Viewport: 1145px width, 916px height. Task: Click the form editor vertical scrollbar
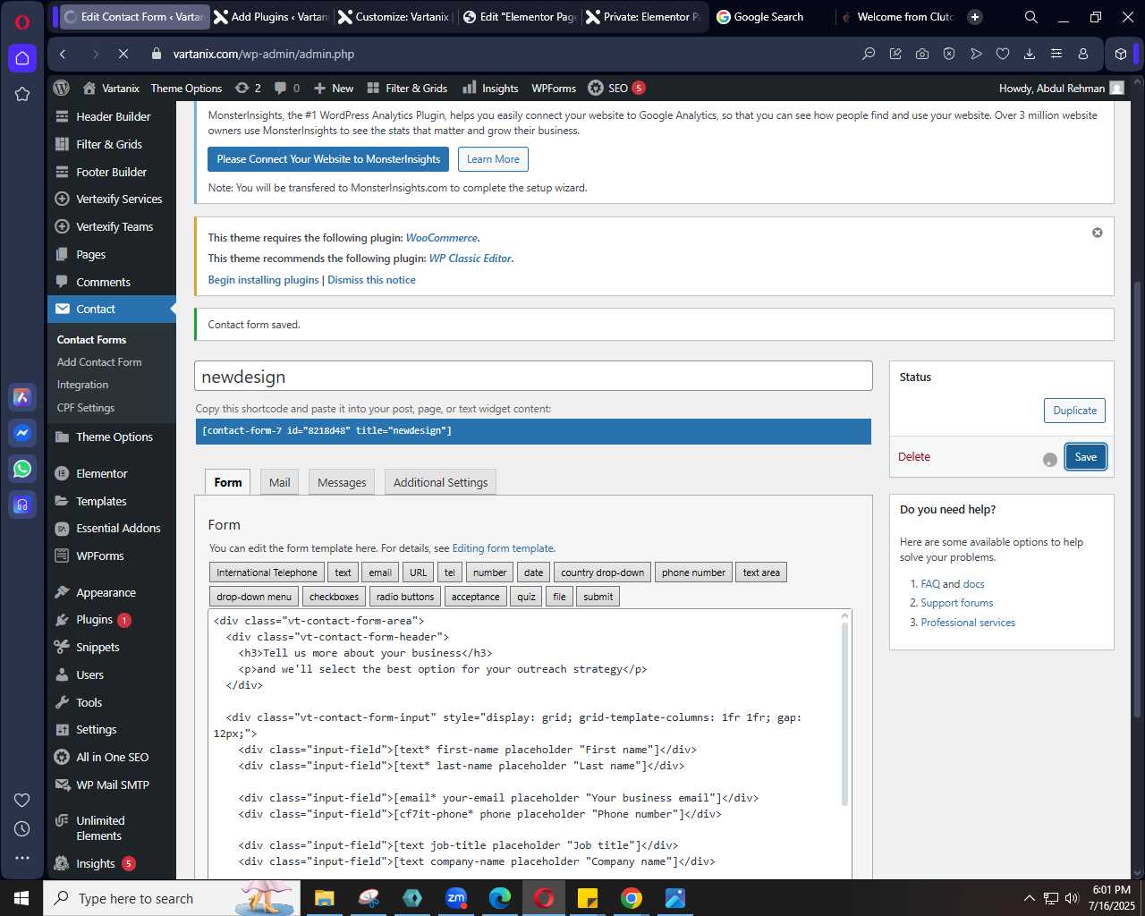[x=844, y=716]
